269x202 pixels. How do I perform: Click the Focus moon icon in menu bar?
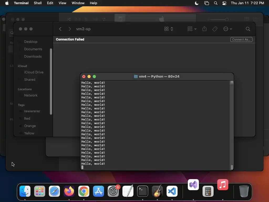[196, 3]
